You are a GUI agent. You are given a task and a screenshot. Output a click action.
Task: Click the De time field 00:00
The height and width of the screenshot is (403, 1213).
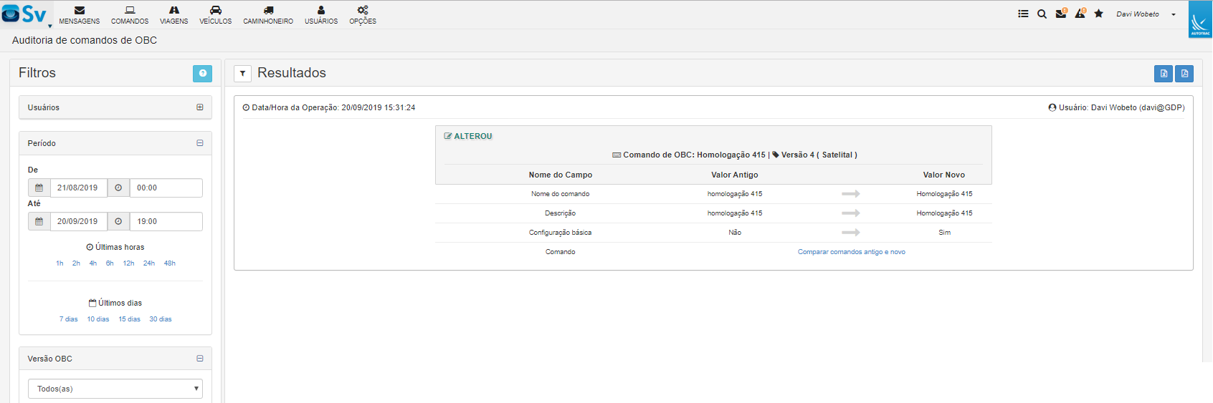[166, 188]
